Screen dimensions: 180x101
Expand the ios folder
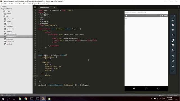point(3,16)
